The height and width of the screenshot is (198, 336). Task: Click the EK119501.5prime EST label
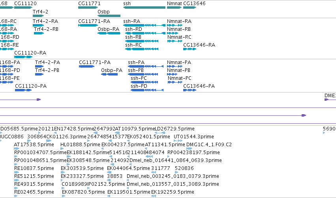pos(129,192)
